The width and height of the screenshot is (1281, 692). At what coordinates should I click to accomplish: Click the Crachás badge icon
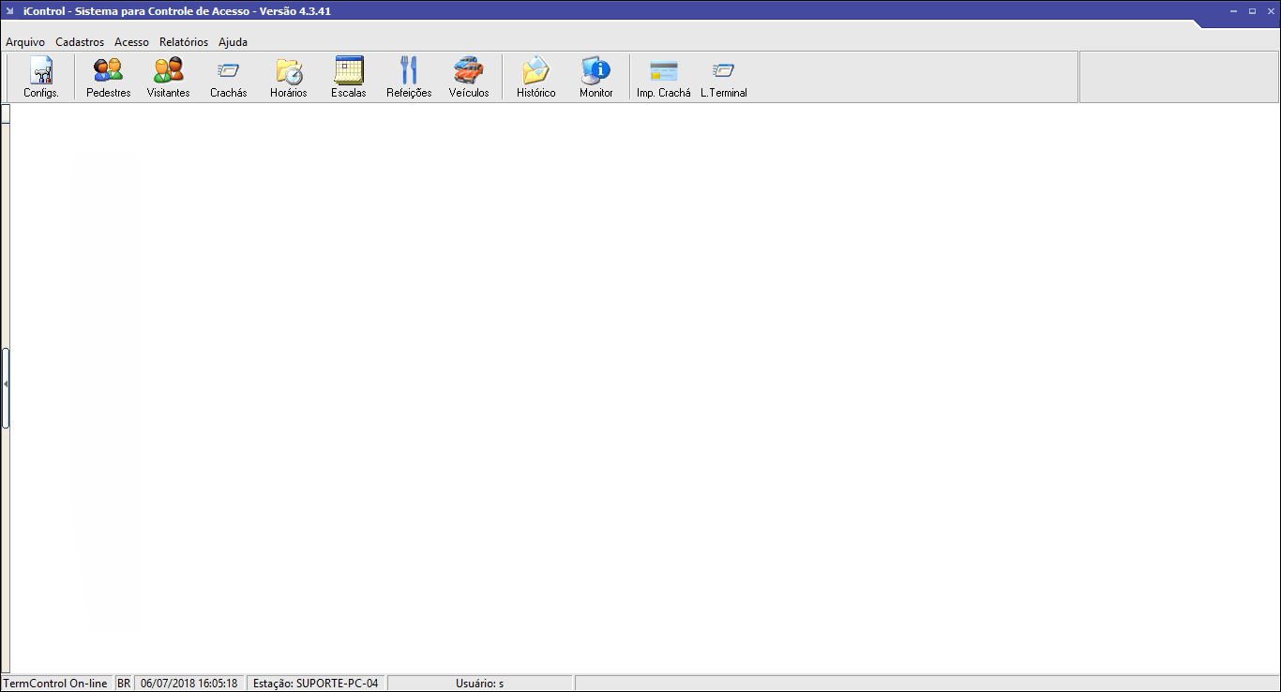pos(229,77)
